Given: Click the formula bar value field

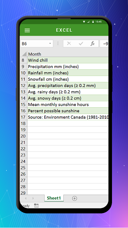Looking at the screenshot, I should [104, 43].
